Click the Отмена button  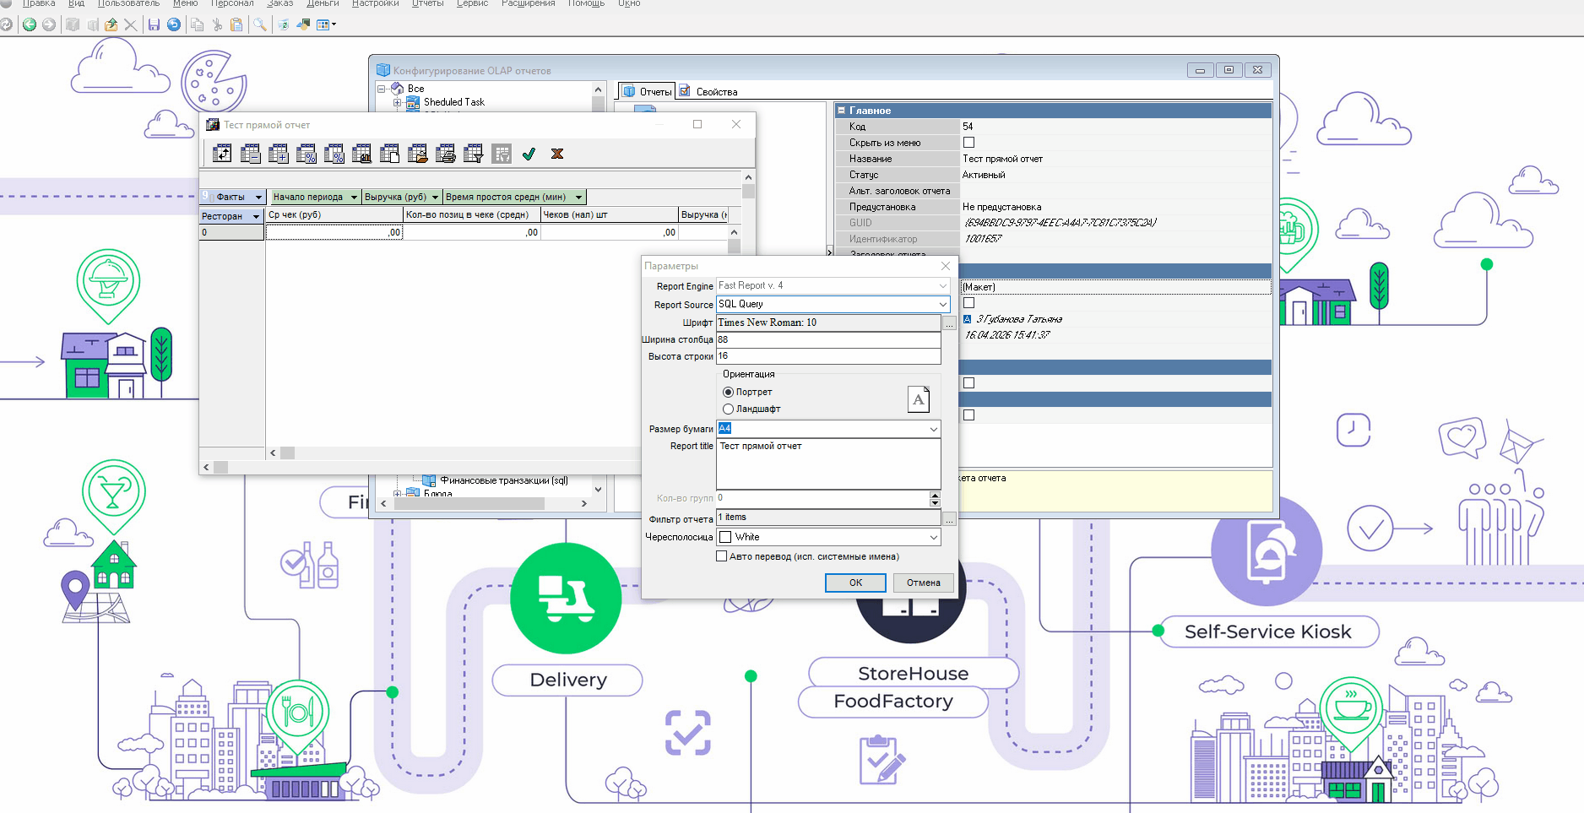pyautogui.click(x=923, y=583)
